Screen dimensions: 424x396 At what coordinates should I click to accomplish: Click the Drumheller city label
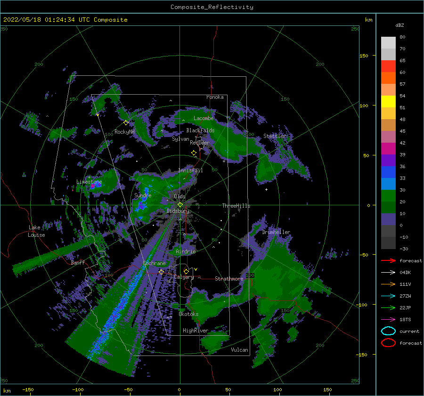click(x=276, y=232)
